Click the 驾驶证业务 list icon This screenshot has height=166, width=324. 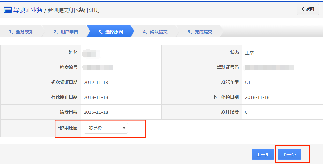tap(8, 10)
